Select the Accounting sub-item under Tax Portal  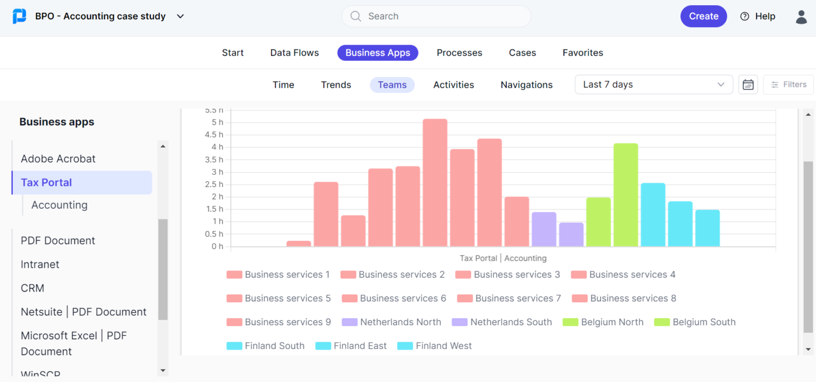(59, 205)
